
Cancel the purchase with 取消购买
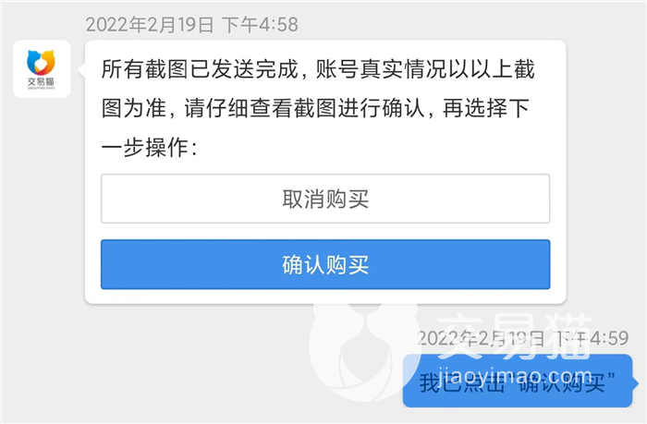pos(325,199)
